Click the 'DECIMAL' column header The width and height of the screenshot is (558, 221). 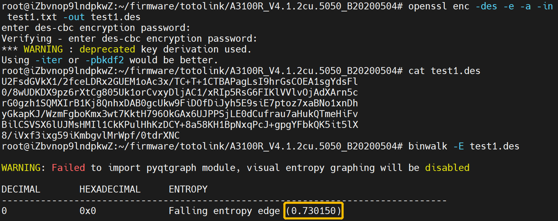pyautogui.click(x=21, y=189)
